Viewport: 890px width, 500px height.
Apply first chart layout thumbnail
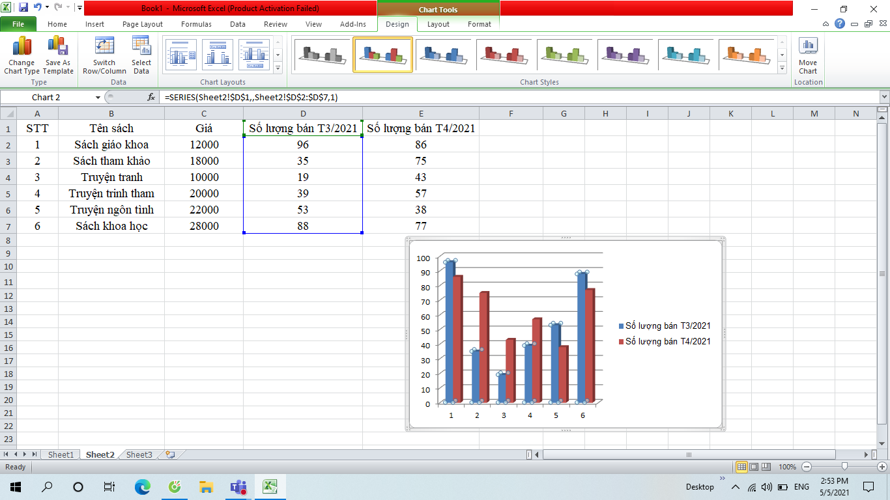point(181,55)
